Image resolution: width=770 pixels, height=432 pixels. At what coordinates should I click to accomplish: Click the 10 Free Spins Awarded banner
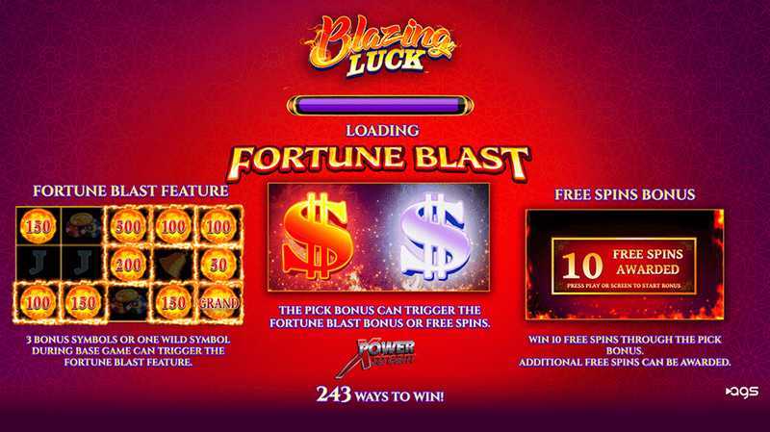pos(624,267)
